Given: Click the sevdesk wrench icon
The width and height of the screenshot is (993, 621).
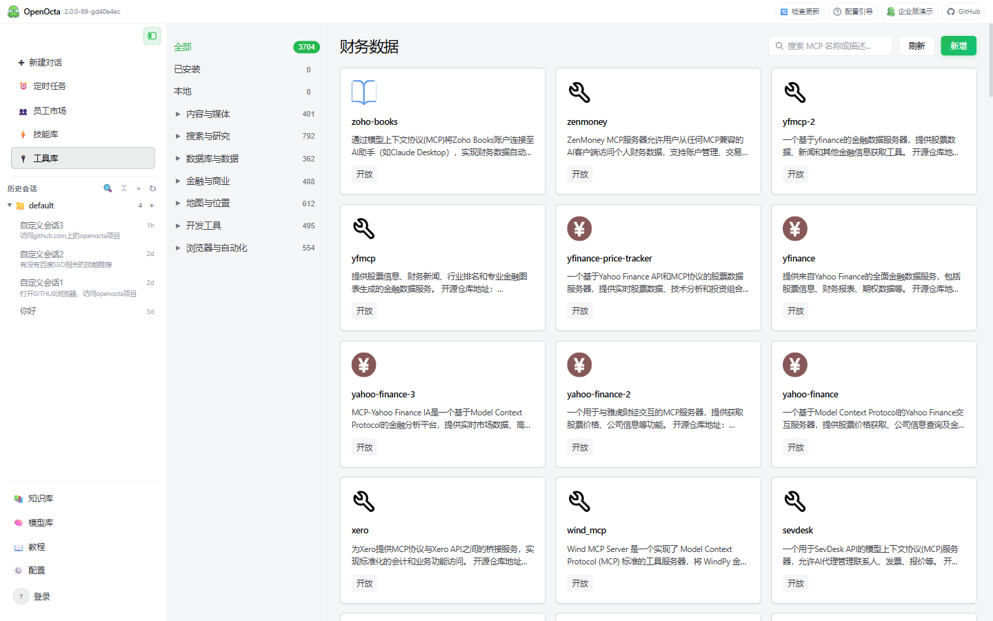Looking at the screenshot, I should (x=795, y=501).
